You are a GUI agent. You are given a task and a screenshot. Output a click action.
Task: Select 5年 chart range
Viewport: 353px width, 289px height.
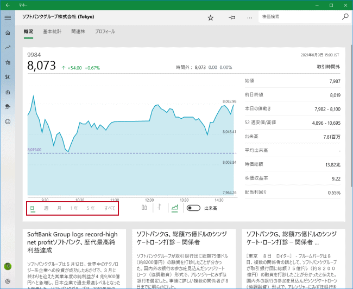coord(91,208)
